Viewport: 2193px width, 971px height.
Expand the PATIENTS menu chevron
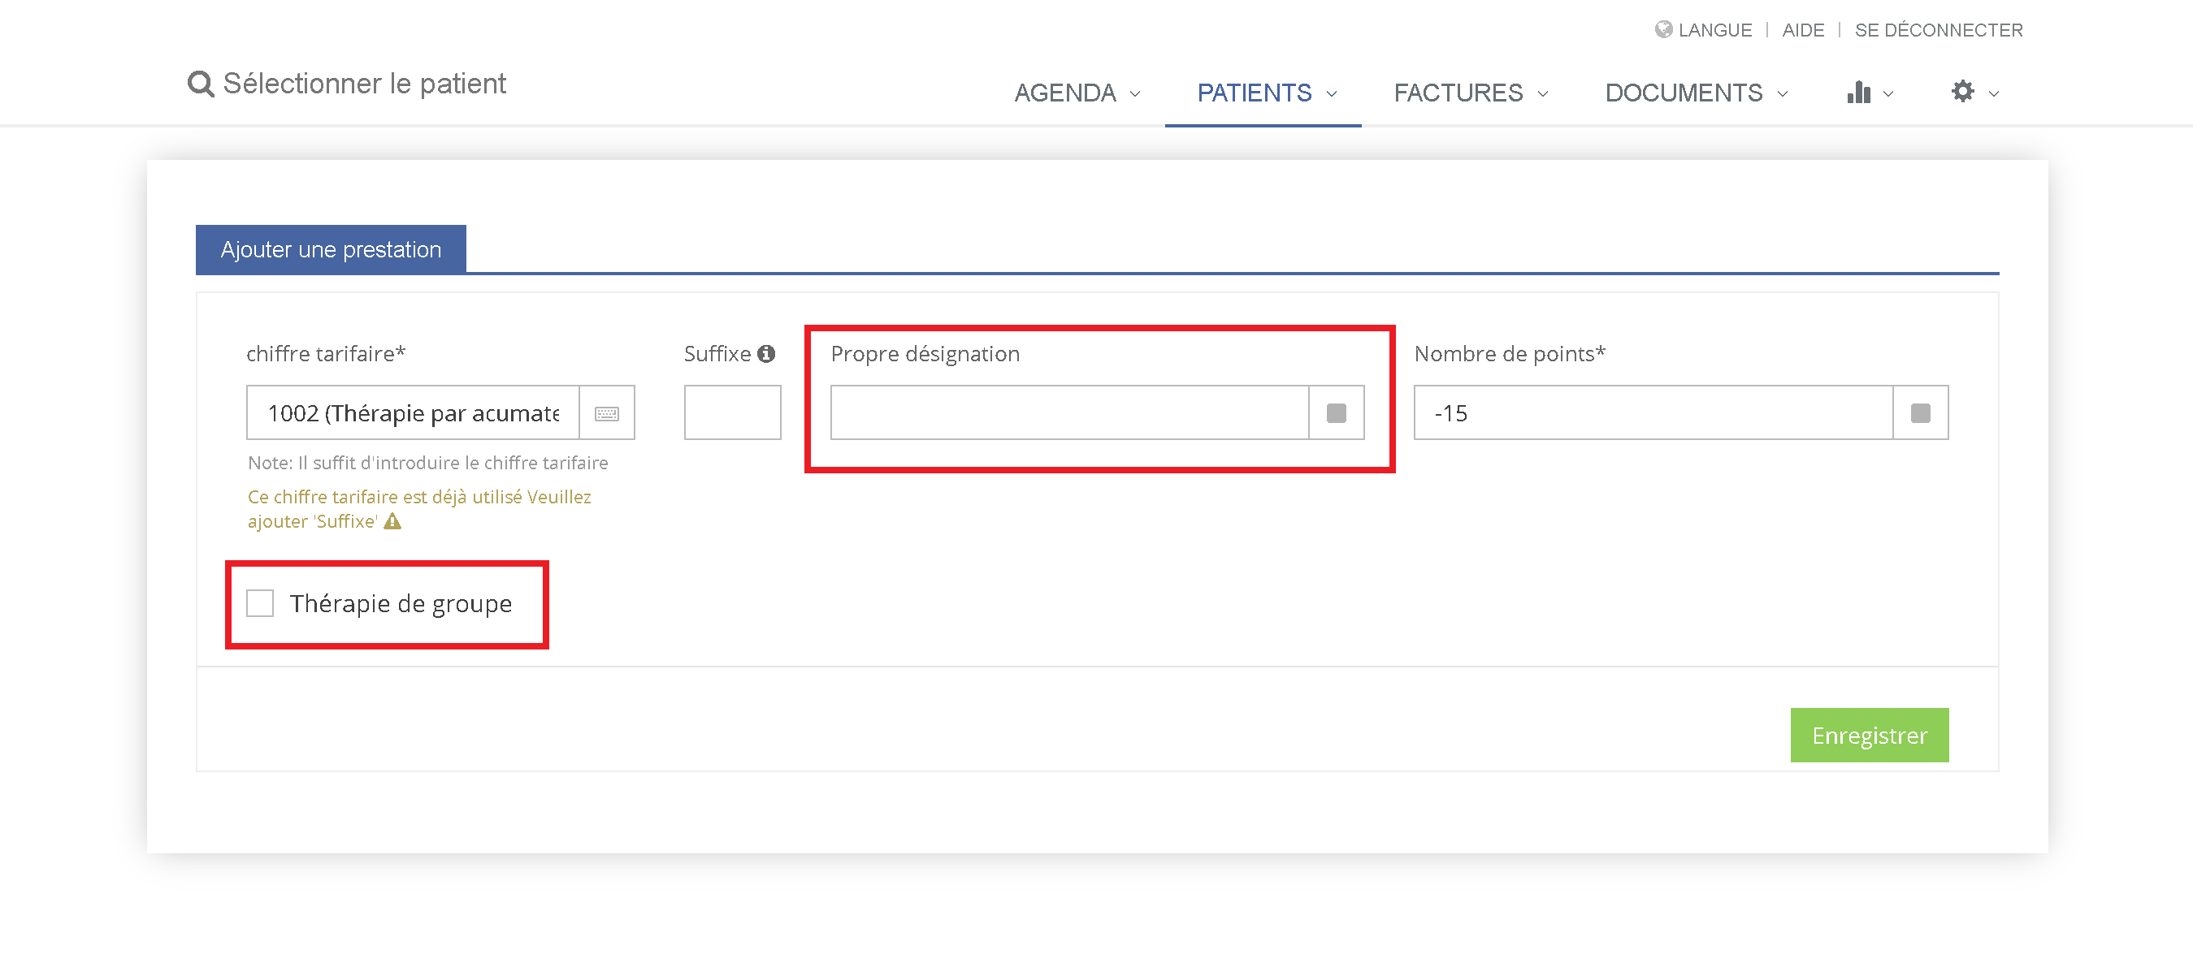coord(1332,93)
